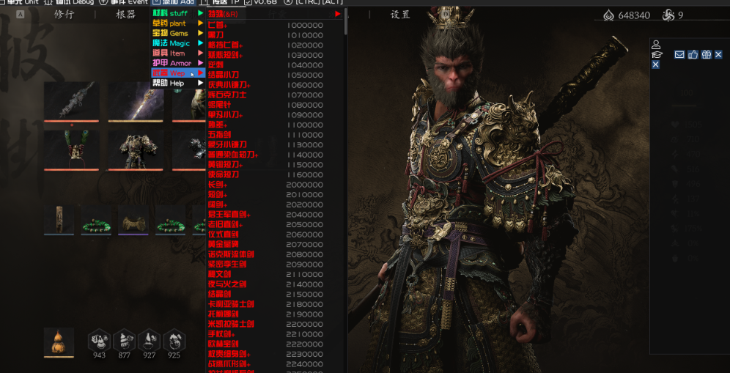730x373 pixels.
Task: Select the gourd item slot
Action: point(59,343)
